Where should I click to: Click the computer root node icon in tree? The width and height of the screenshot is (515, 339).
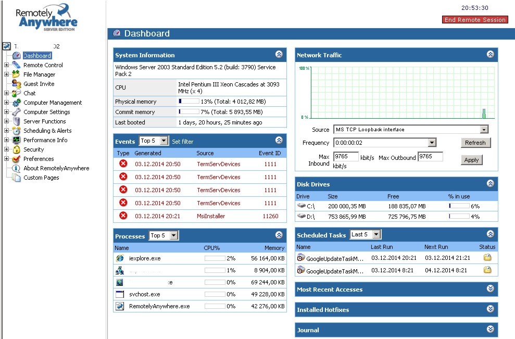(7, 46)
